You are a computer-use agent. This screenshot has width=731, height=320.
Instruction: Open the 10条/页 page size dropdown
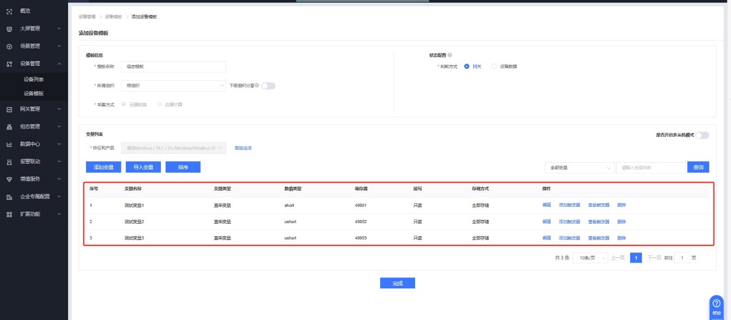(590, 258)
